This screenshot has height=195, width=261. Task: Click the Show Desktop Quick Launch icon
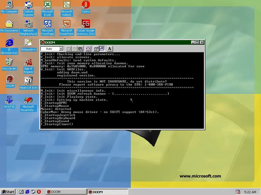pos(21,192)
